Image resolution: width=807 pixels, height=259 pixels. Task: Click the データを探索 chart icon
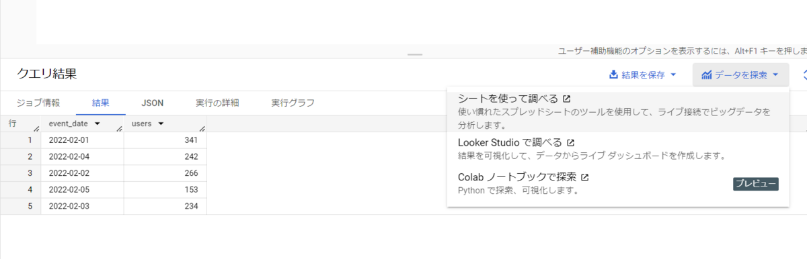click(707, 75)
